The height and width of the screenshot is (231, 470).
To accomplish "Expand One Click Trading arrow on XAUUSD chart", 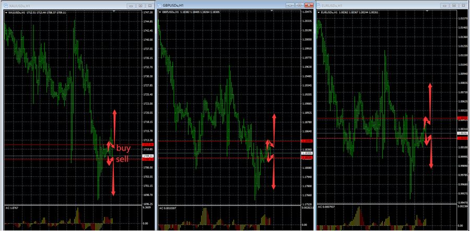I will coord(6,11).
